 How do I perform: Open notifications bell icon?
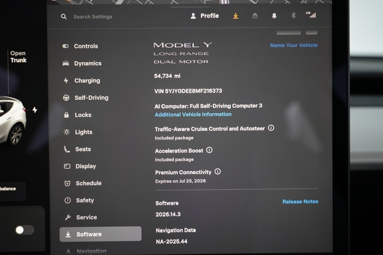(274, 16)
